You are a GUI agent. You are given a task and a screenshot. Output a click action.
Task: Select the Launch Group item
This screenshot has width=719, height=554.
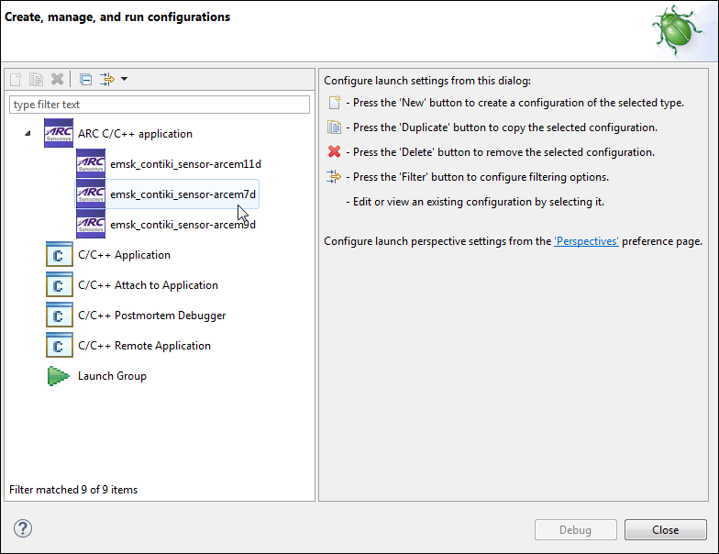pyautogui.click(x=112, y=376)
